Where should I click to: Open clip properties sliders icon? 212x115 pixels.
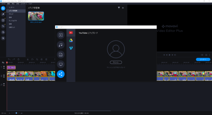click(x=46, y=59)
